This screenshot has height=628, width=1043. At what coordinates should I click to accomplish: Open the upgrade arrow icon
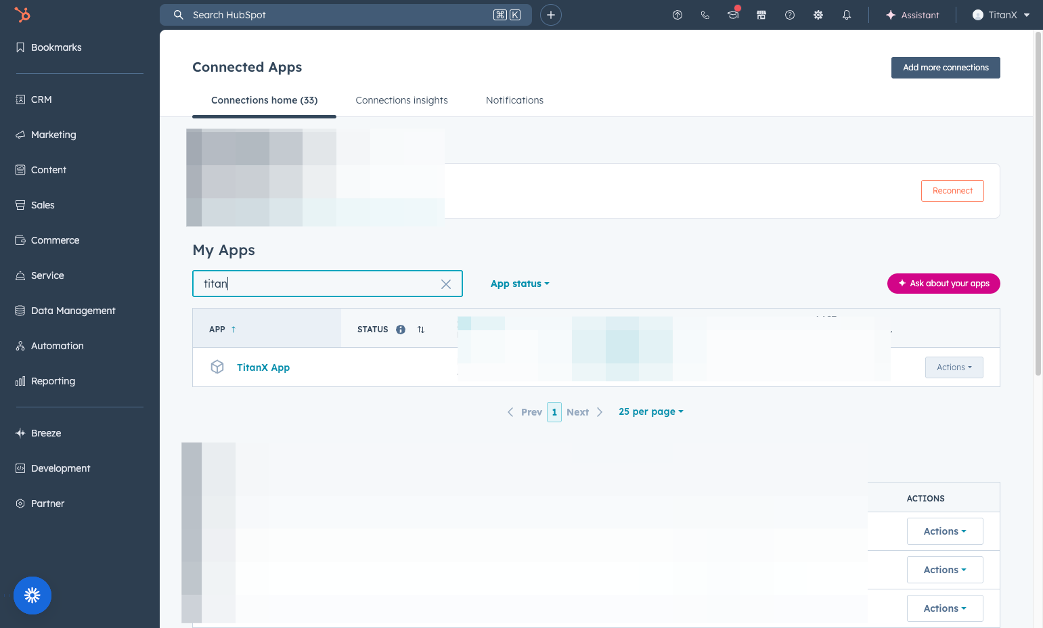pos(678,15)
